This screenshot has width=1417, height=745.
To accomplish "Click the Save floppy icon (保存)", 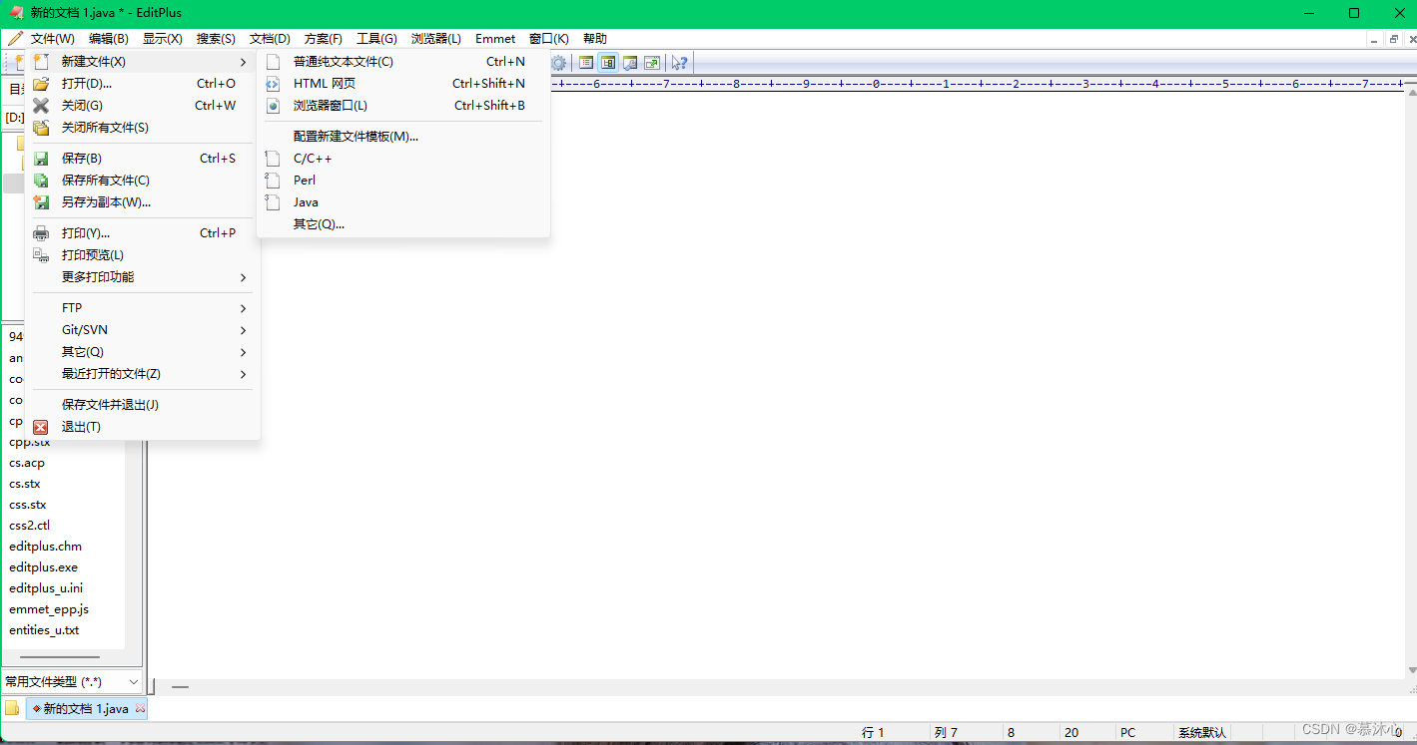I will click(41, 159).
